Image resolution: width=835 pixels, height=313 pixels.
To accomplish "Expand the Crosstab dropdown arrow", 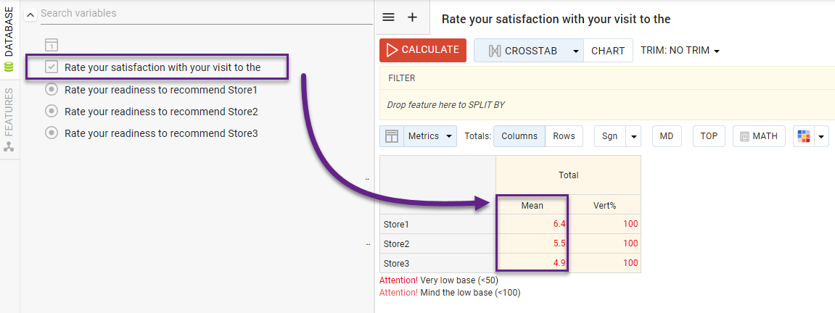I will point(575,51).
